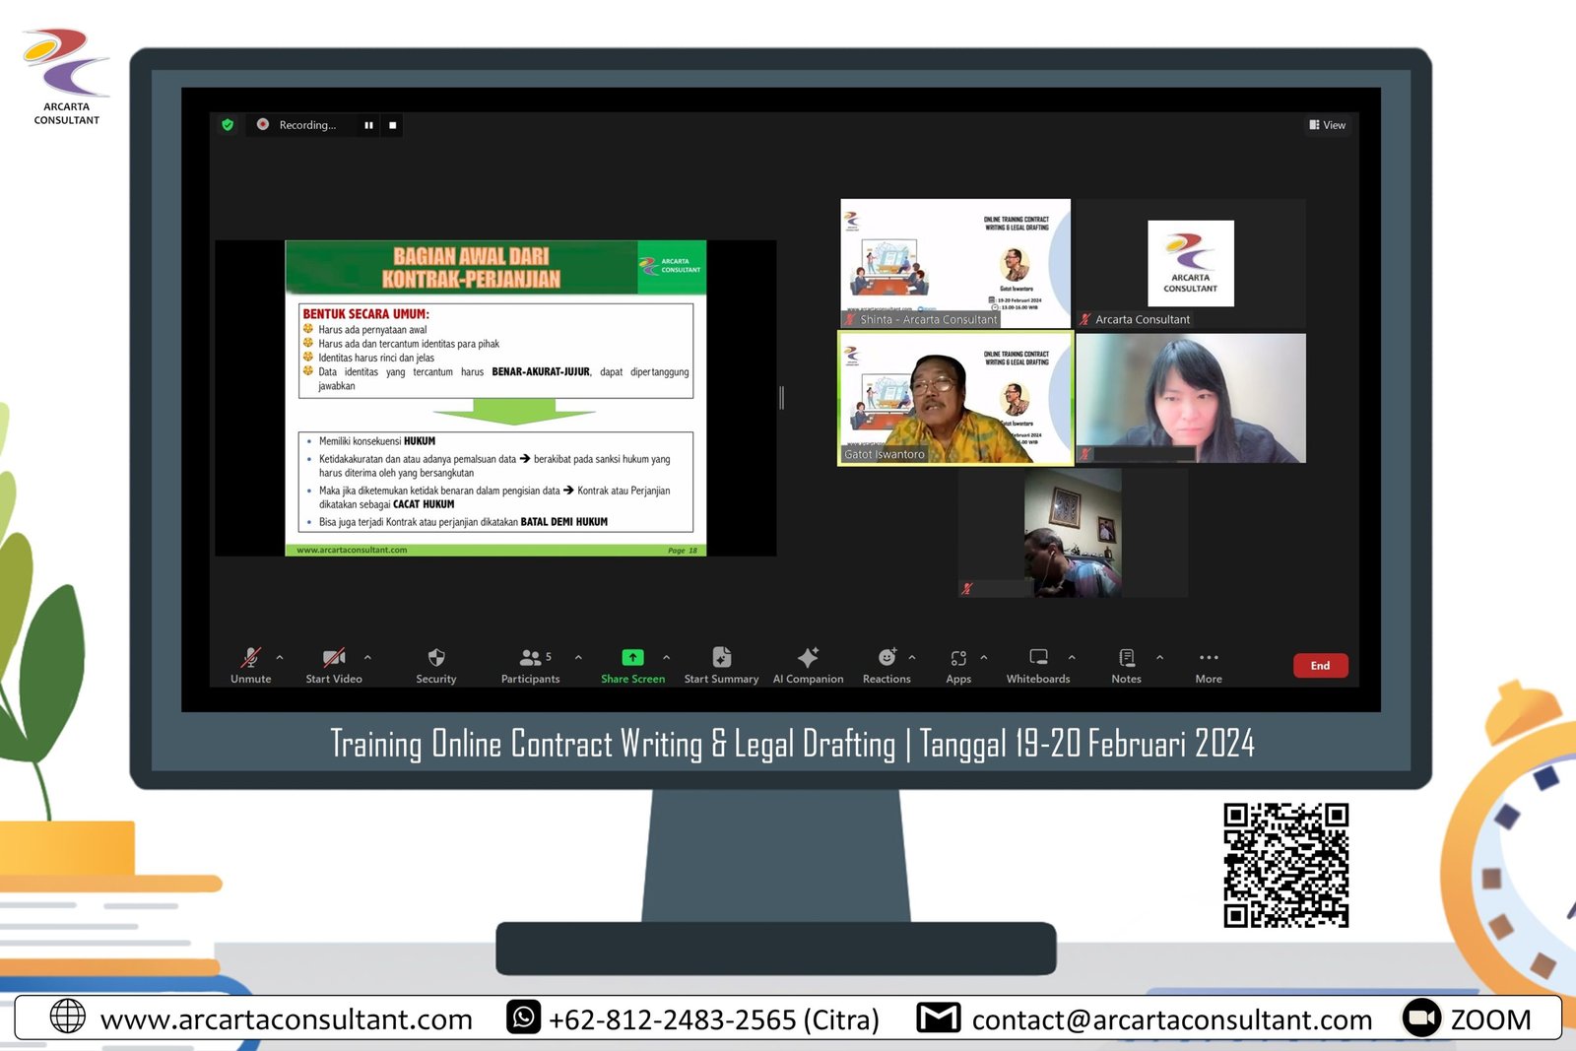Select Gatot Iswantoro's video thumbnail

[x=954, y=398]
